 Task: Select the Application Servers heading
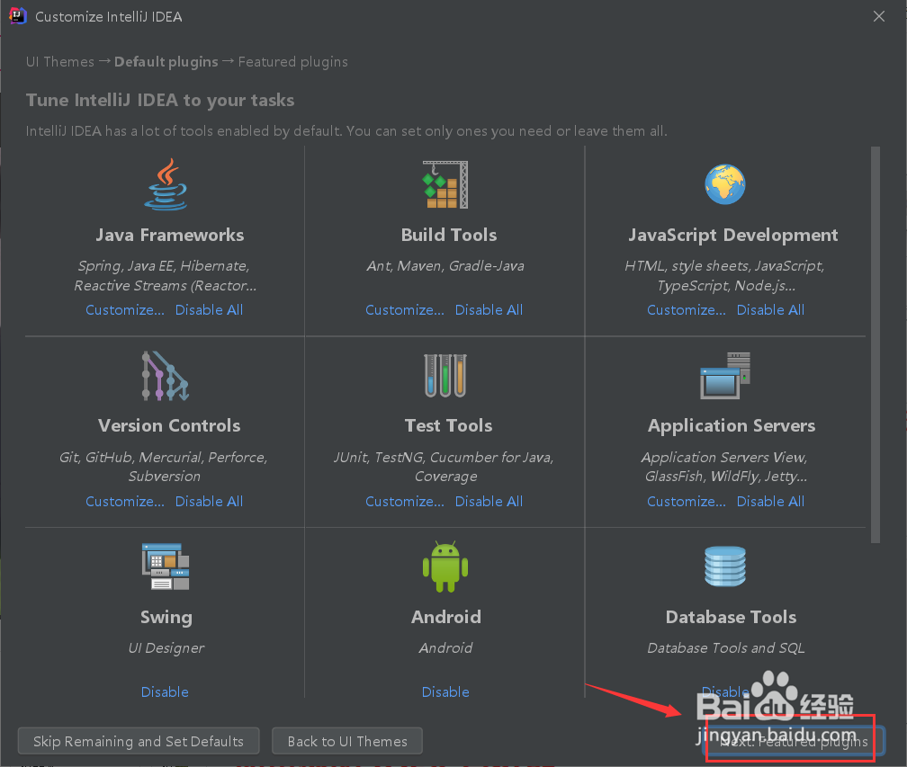732,426
